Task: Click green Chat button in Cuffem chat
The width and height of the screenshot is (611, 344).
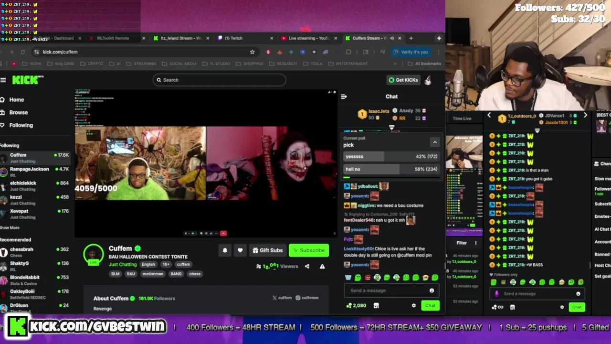Action: point(430,306)
